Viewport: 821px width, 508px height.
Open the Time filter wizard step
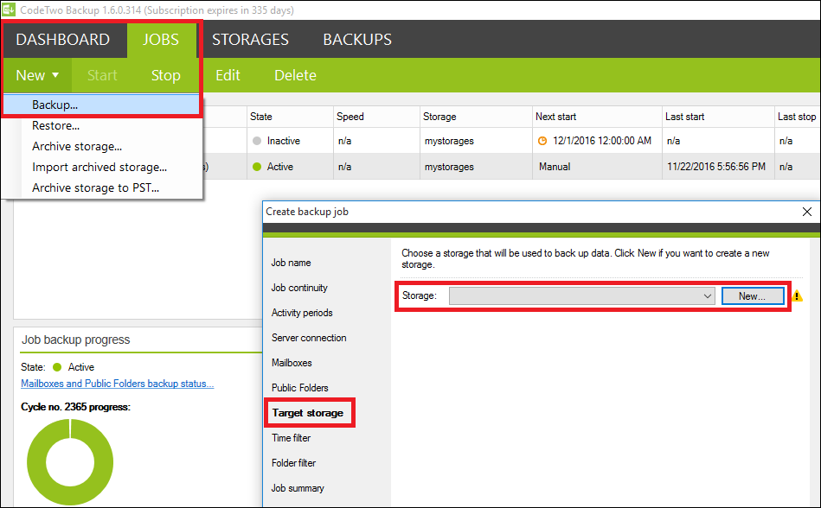click(292, 438)
